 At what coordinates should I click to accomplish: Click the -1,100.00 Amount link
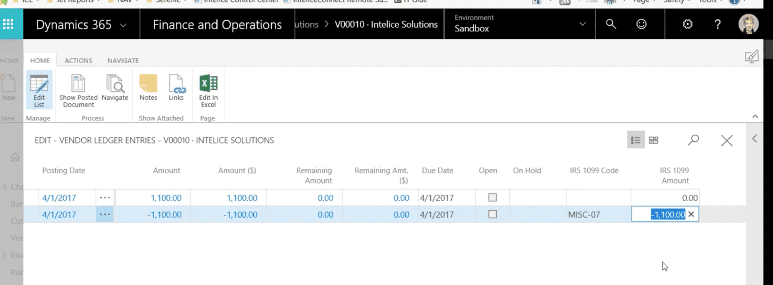(x=164, y=215)
